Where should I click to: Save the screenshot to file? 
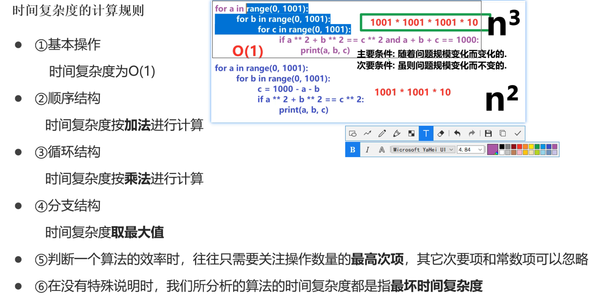pos(488,134)
